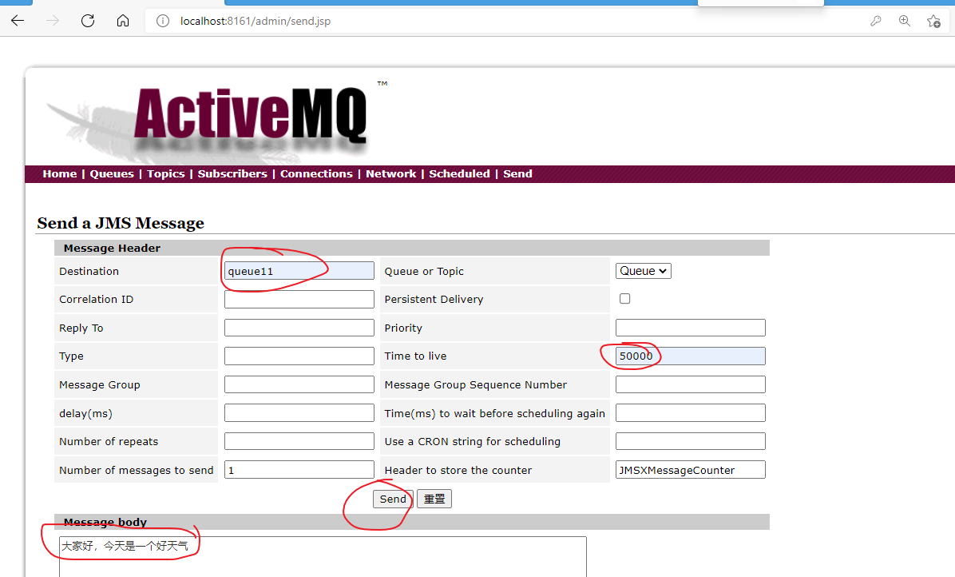
Task: Click the CRON string for scheduling field
Action: click(690, 441)
